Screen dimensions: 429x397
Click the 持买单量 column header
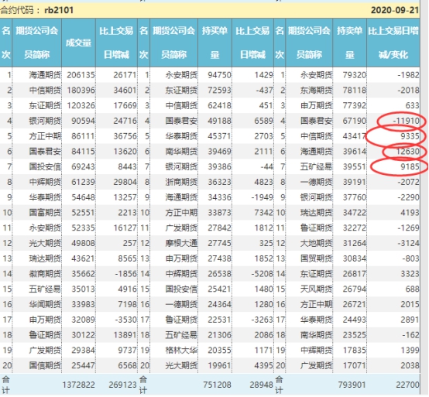click(214, 43)
